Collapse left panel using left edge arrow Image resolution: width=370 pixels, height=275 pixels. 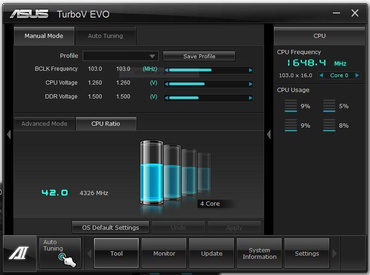point(9,134)
